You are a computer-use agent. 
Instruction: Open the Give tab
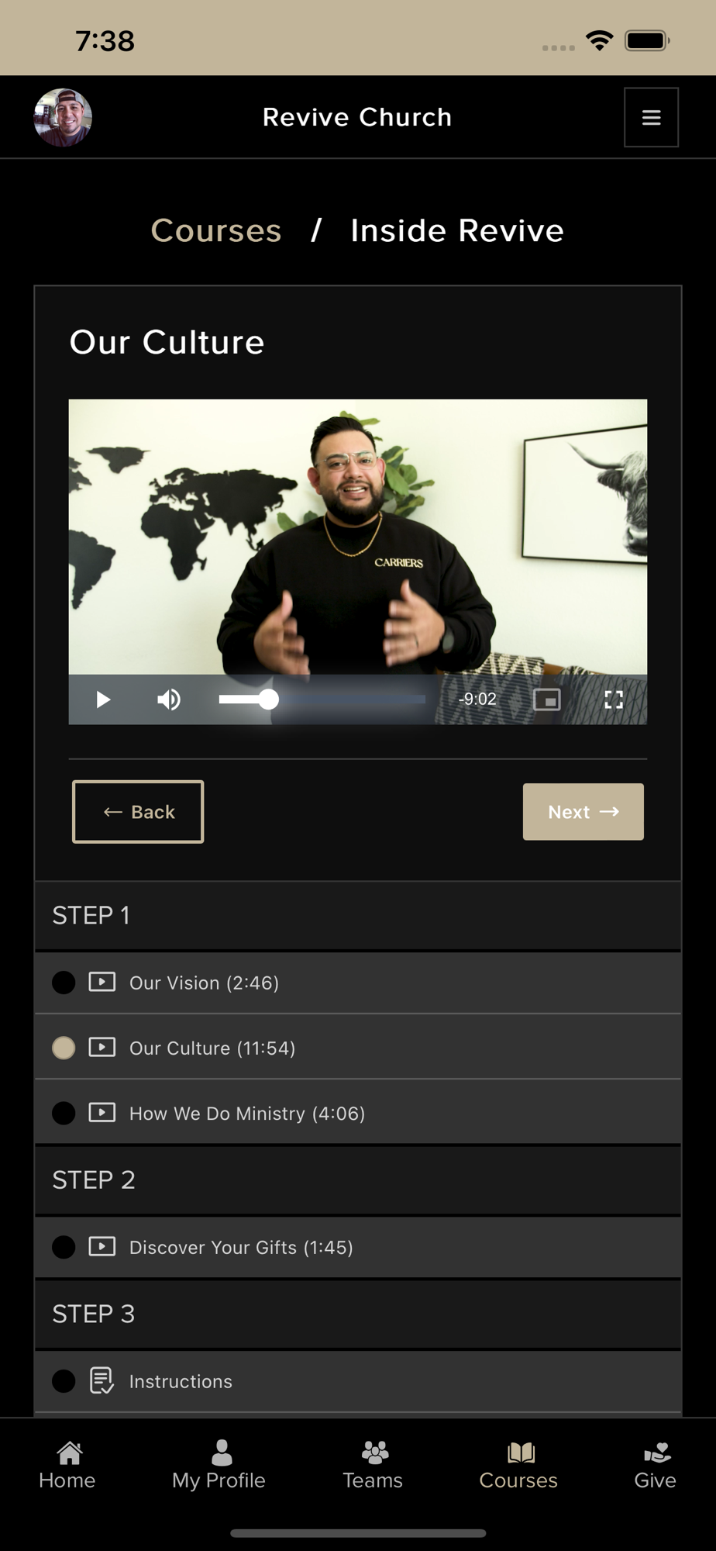click(x=656, y=1465)
